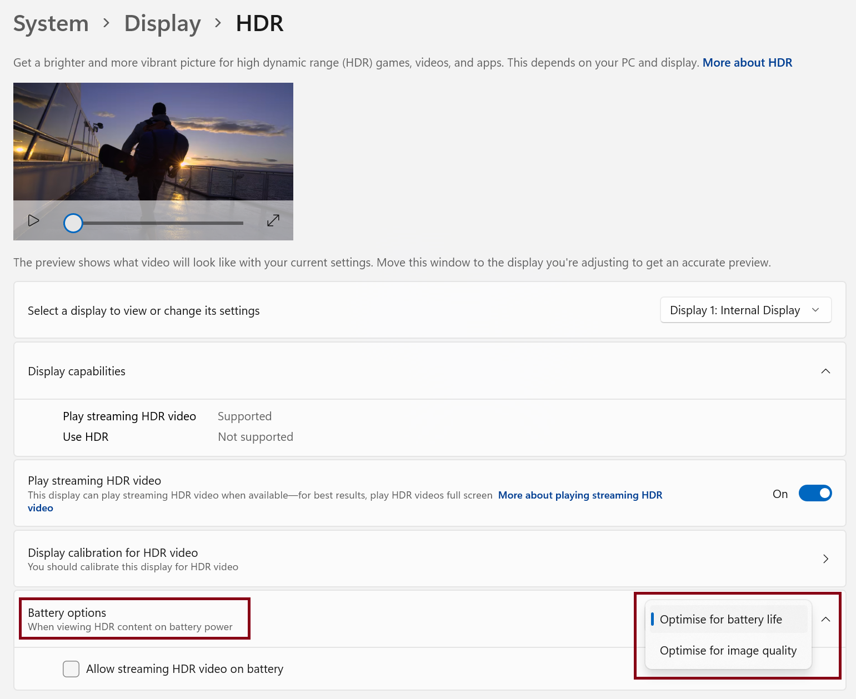The width and height of the screenshot is (856, 699).
Task: Open More about playing streaming HDR video link
Action: coord(580,495)
